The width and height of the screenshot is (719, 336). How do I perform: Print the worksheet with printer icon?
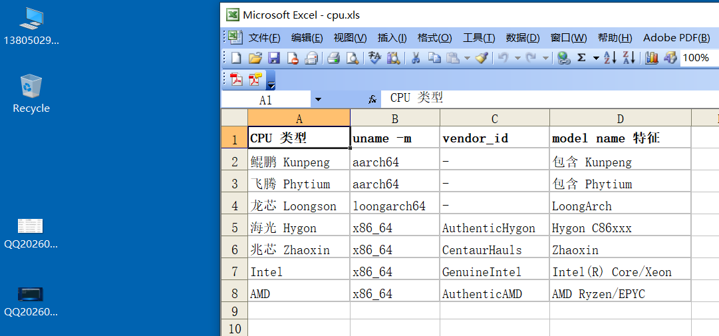pos(333,58)
